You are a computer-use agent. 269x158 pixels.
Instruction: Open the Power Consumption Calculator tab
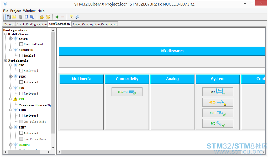coord(95,24)
